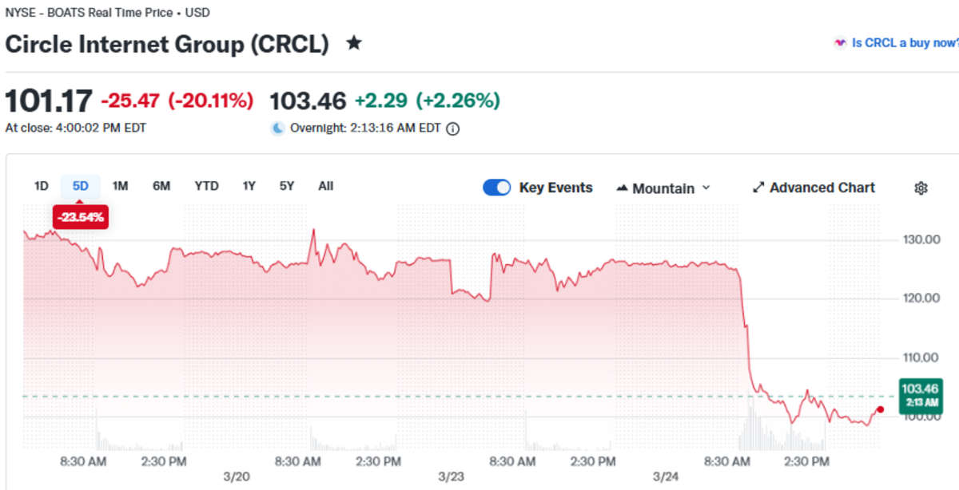Open the 'Is CRCL a buy now?' link
959x490 pixels.
pyautogui.click(x=904, y=43)
